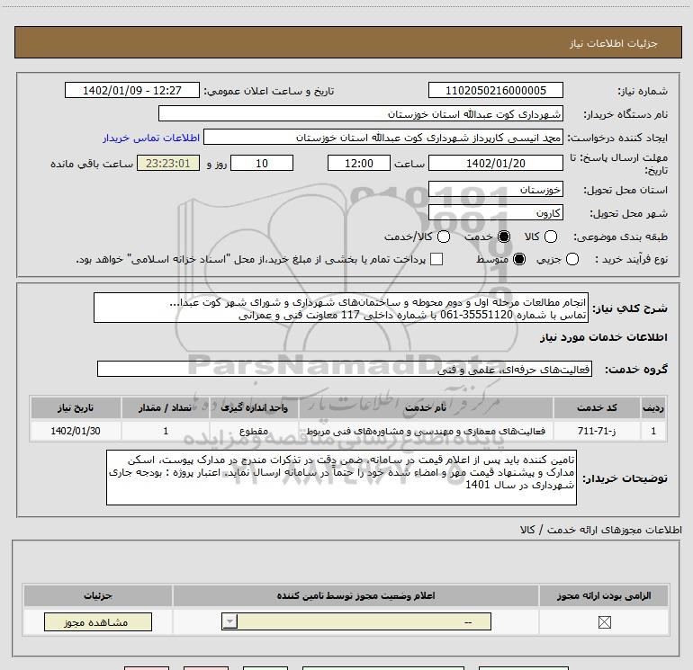Viewport: 693px width, 670px height.
Task: Click the اعلام وضعیت مجوز column header
Action: [355, 595]
